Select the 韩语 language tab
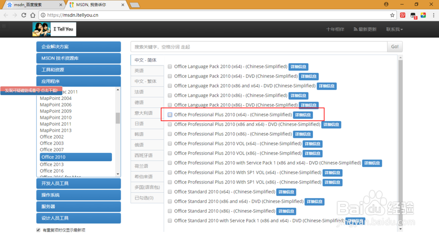Image resolution: width=439 pixels, height=237 pixels. point(147,134)
